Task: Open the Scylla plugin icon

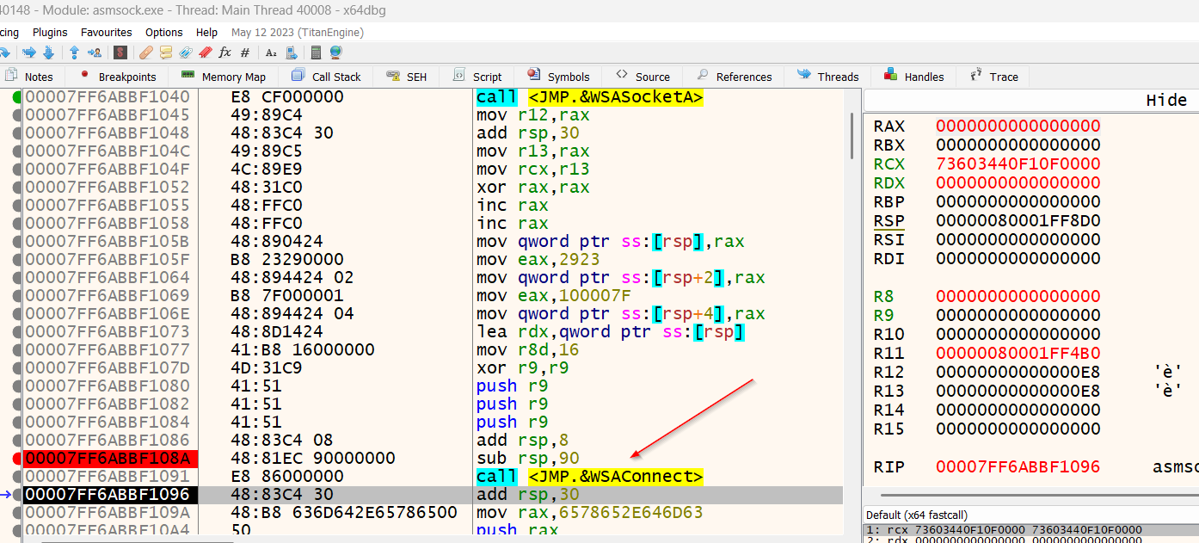Action: 120,52
